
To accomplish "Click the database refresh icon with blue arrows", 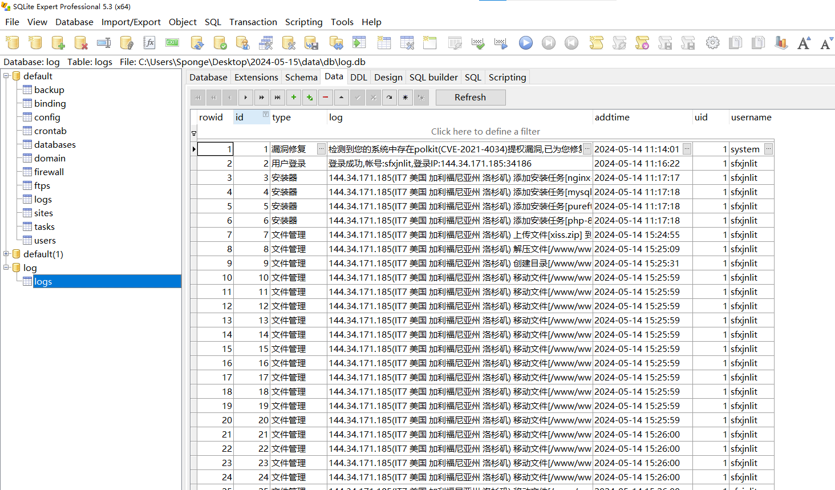I will coord(197,43).
